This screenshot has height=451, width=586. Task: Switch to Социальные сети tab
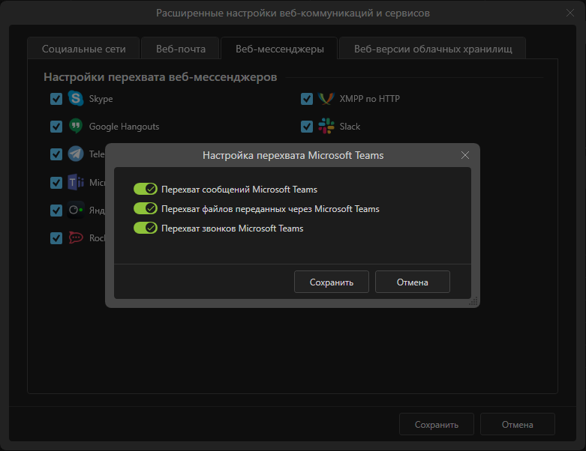pos(84,49)
